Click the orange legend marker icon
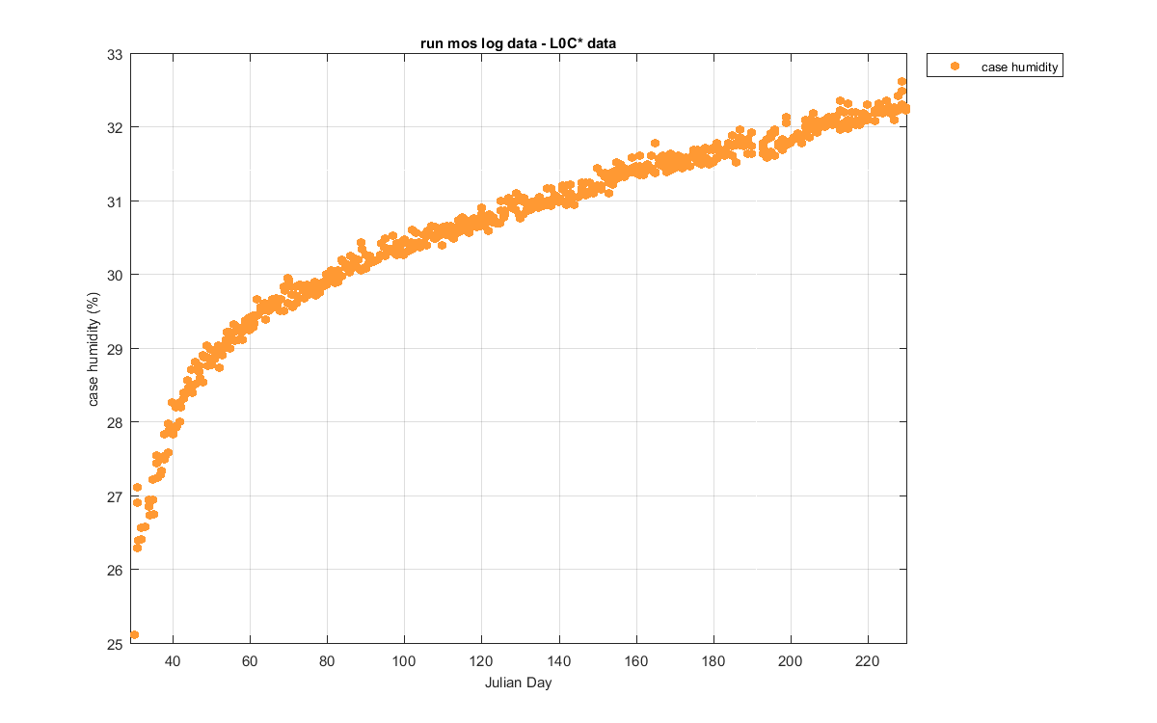 click(954, 67)
